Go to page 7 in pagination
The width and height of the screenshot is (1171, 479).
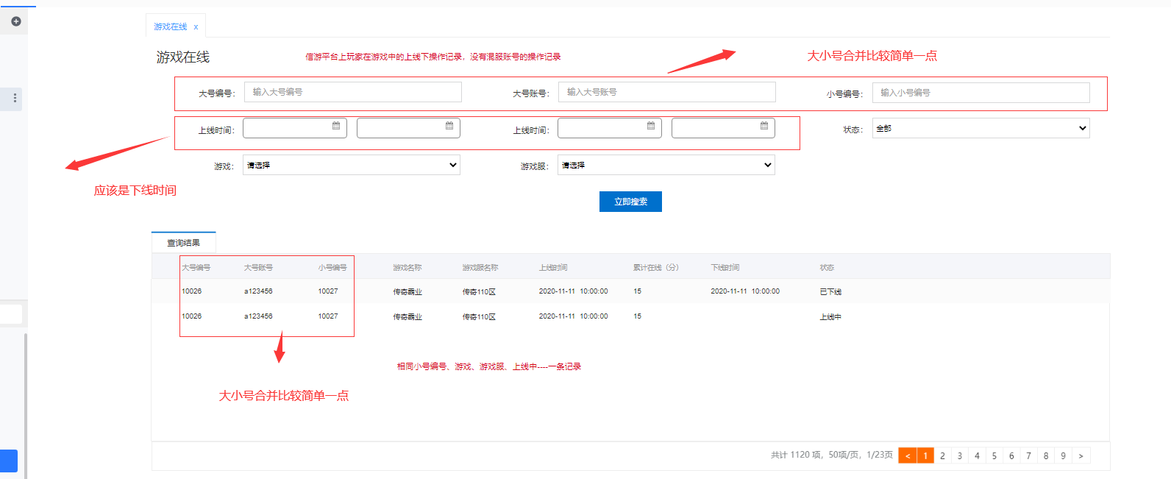[x=1028, y=455]
